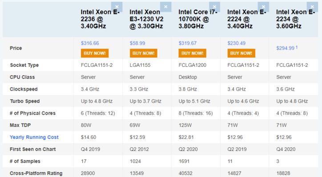The height and width of the screenshot is (177, 322).
Task: Open the $319.67 price link
Action: [188, 43]
